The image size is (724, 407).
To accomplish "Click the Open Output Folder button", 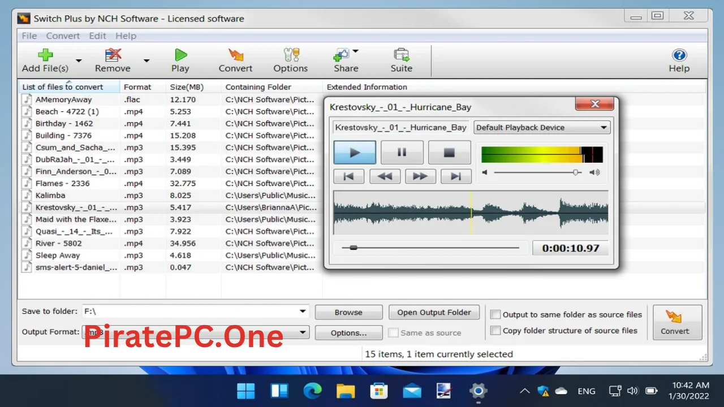I will (x=434, y=312).
